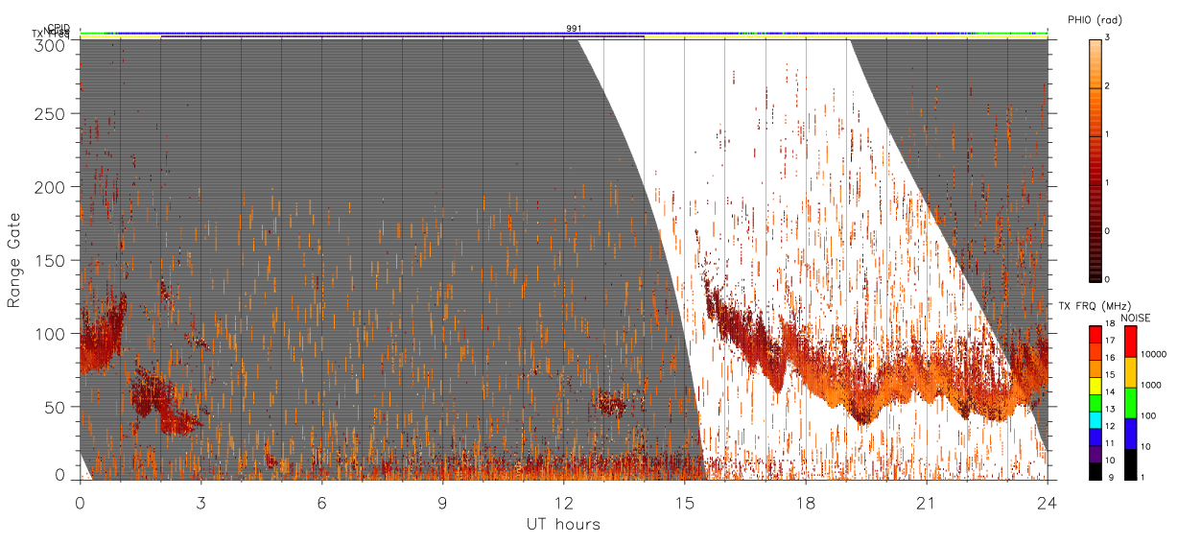Click the x-axis tick label '21'
The width and height of the screenshot is (1178, 544).
click(926, 502)
